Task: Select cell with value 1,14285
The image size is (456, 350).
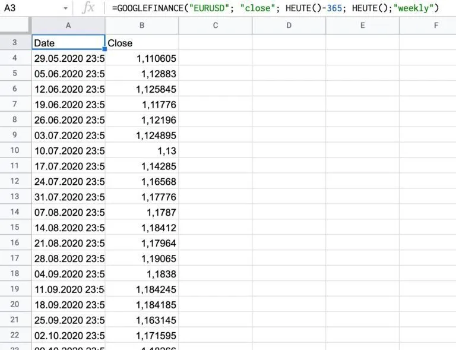Action: pyautogui.click(x=142, y=166)
